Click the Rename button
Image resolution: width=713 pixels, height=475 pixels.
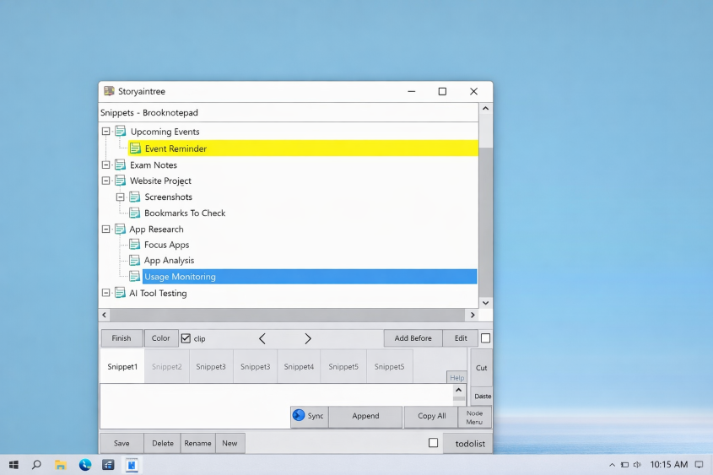point(197,443)
